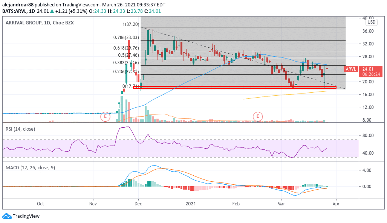Click the green up-triangle beside 24.01
The height and width of the screenshot is (223, 387).
pos(52,11)
